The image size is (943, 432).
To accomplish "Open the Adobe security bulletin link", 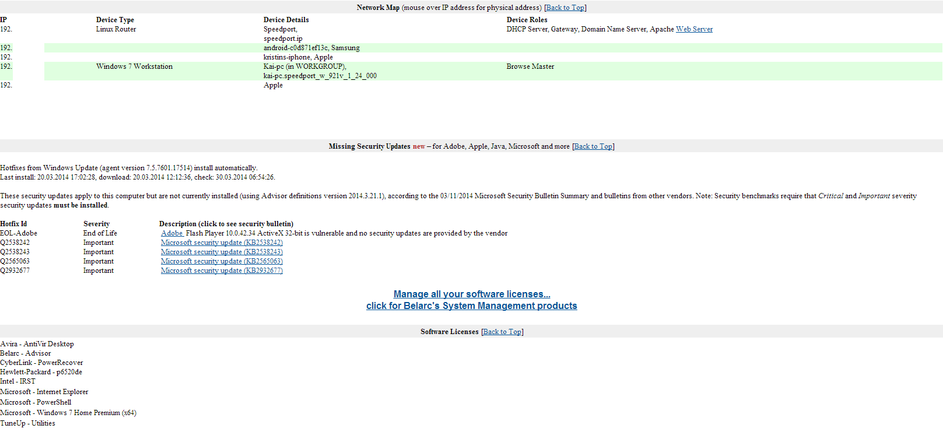I will pyautogui.click(x=172, y=233).
